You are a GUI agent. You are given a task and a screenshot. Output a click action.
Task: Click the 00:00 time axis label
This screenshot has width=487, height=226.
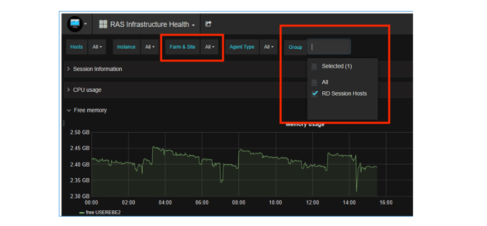91,203
